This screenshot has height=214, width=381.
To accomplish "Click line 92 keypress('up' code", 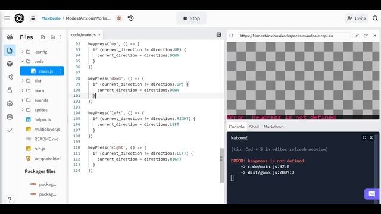I will coord(114,44).
